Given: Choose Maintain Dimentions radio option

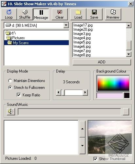Looking at the screenshot, I should point(27,81).
